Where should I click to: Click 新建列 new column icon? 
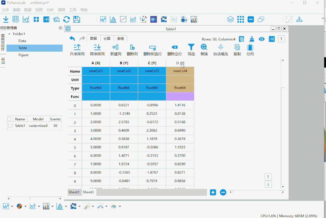pyautogui.click(x=116, y=47)
